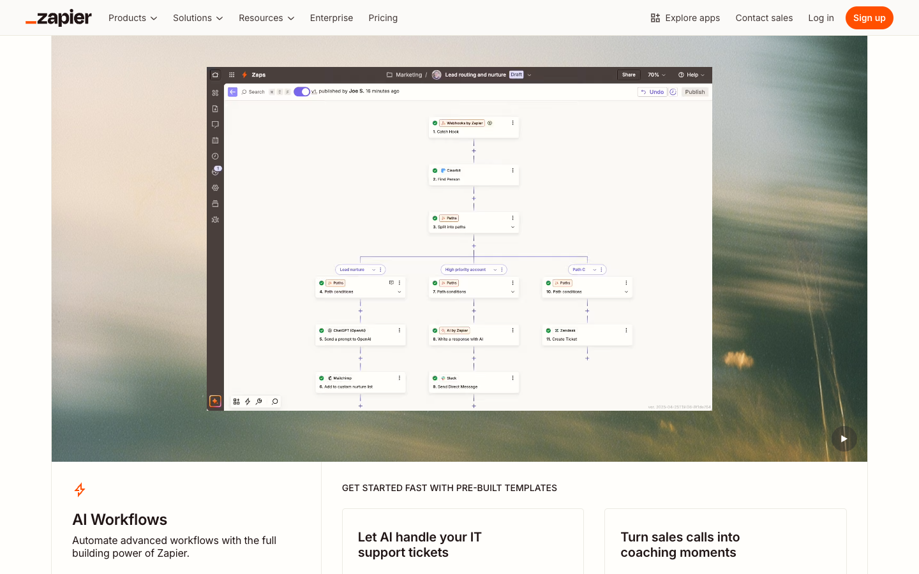Screen dimensions: 919x574
Task: Click the version history clock beside Undo
Action: 673,92
